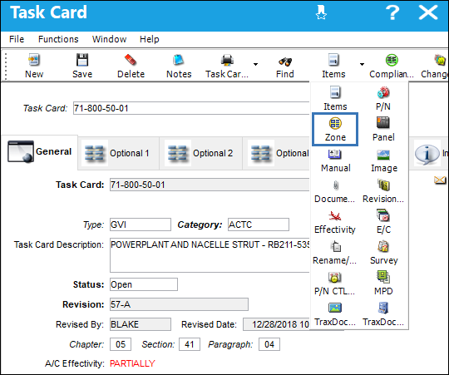The image size is (449, 375).
Task: Open the TraxDoc file cabinet option
Action: 383,314
